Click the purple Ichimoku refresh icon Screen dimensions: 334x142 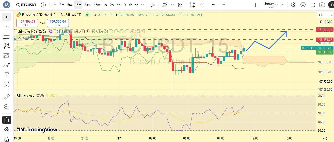pos(51,32)
